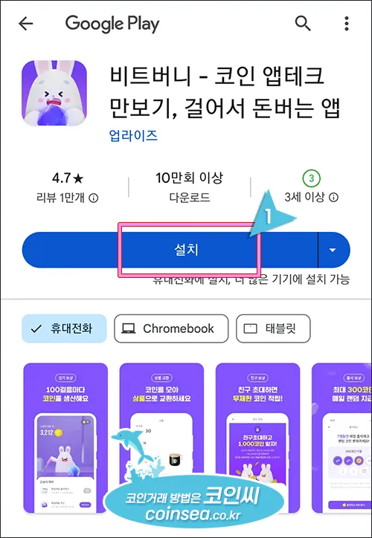This screenshot has height=538, width=372.
Task: Tap the 설치 install button
Action: coord(170,250)
